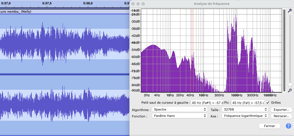Click the vertical scrollbar beside the spectrum
This screenshot has width=294, height=136.
[284, 50]
